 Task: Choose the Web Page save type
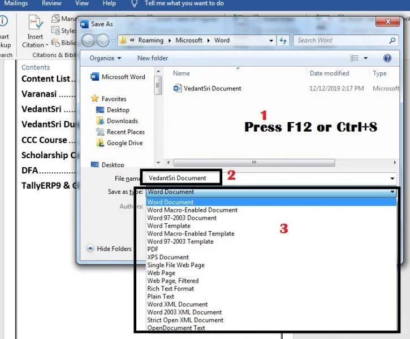tap(271, 273)
